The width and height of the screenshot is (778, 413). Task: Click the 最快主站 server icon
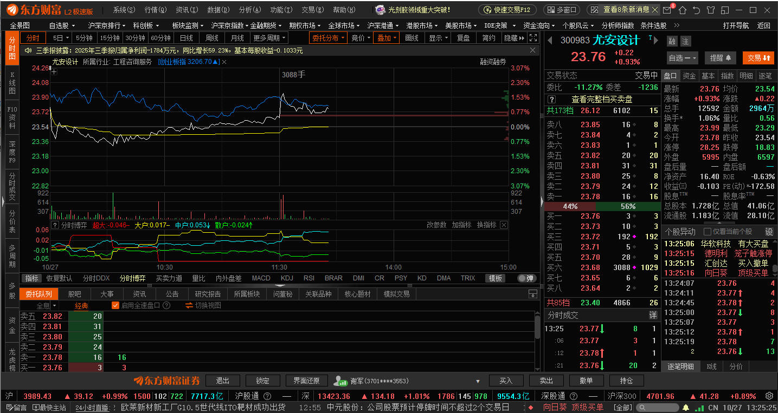click(36, 407)
